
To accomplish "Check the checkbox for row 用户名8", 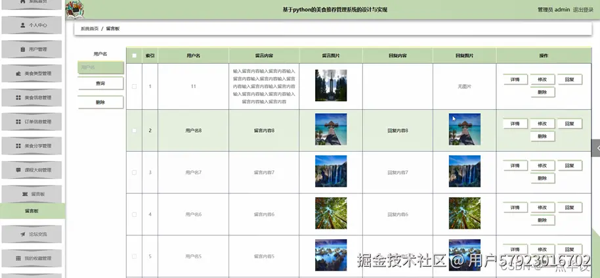I will [x=135, y=131].
